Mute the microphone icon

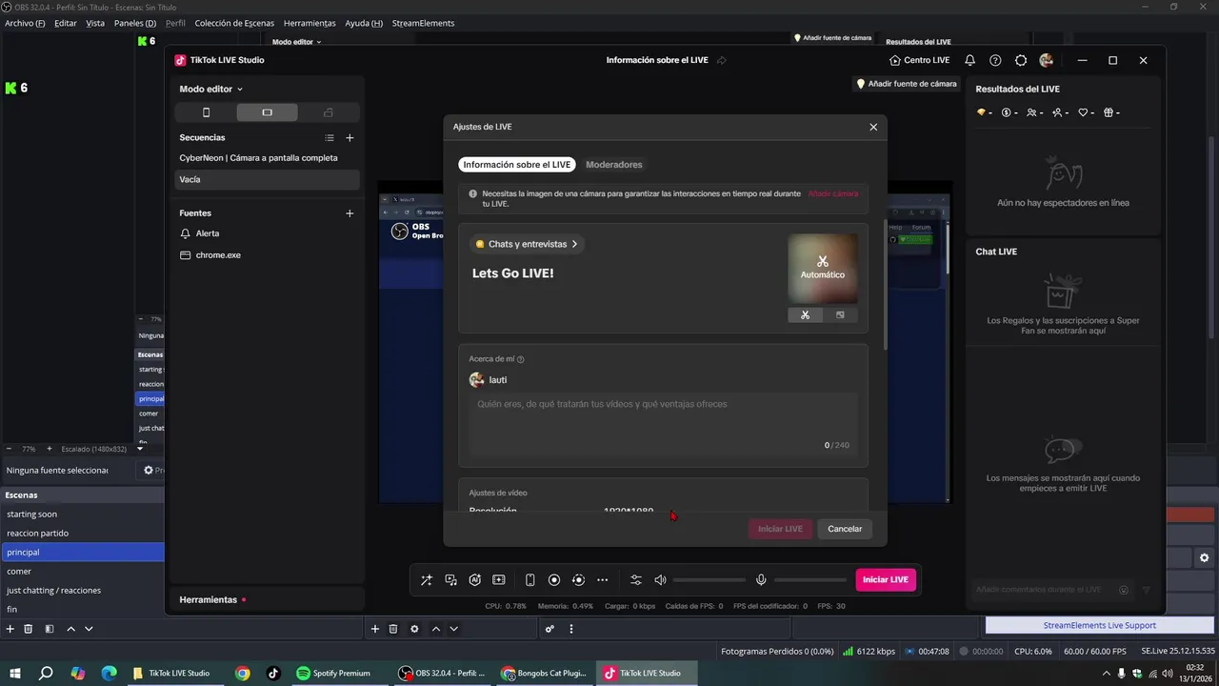coord(761,580)
